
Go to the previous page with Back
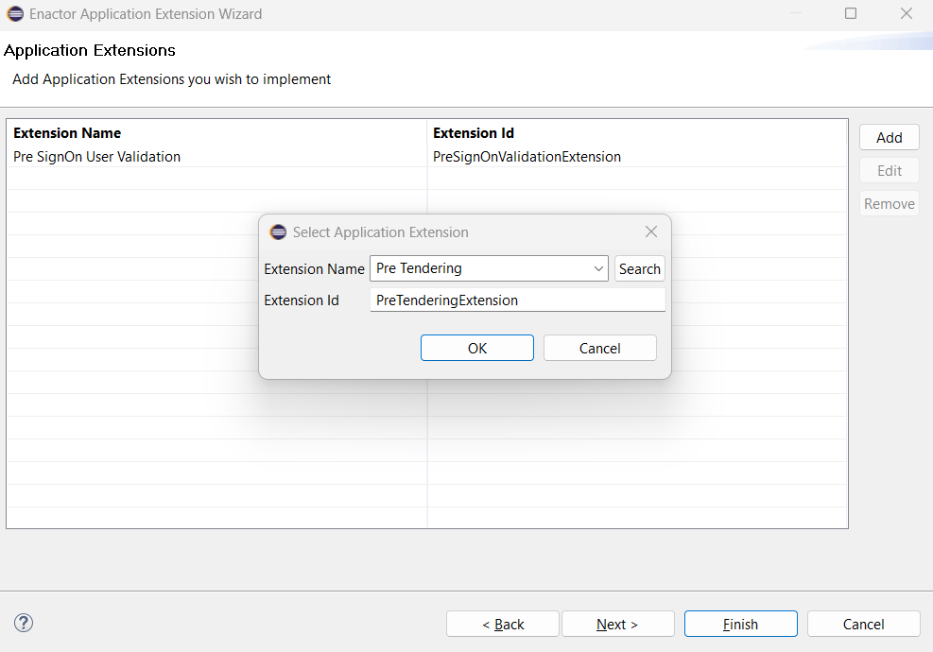(x=503, y=624)
